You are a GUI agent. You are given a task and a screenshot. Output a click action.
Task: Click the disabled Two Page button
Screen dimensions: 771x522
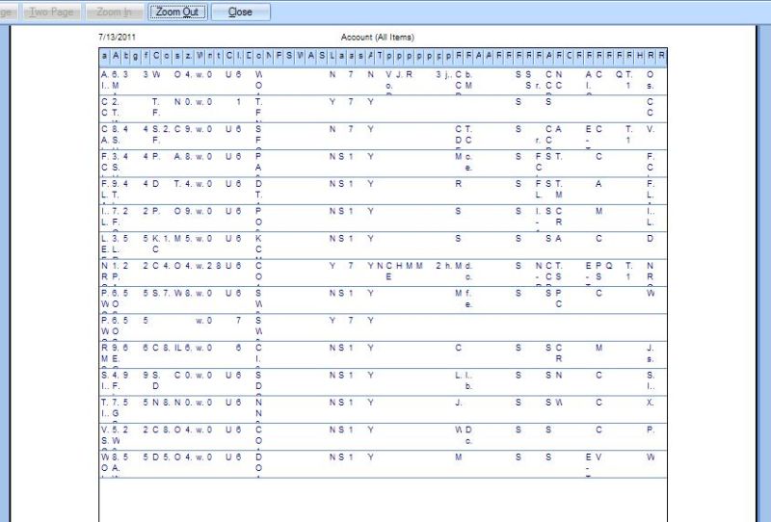[51, 12]
